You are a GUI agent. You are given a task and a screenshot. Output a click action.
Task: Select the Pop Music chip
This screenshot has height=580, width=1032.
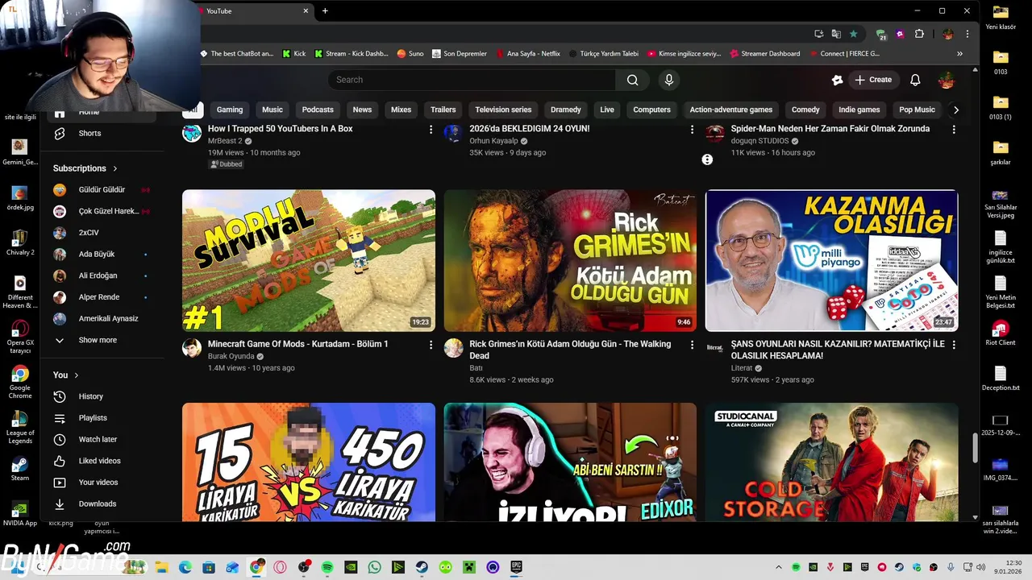tap(917, 110)
